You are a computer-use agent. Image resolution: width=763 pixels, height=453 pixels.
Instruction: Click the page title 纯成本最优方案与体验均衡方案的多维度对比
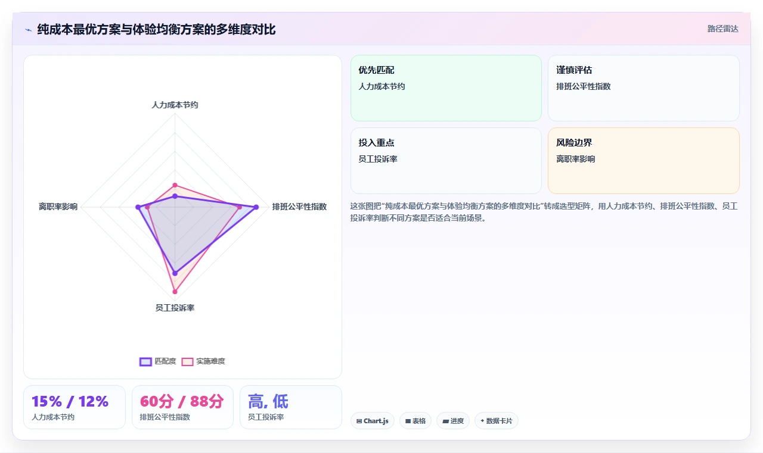click(156, 29)
